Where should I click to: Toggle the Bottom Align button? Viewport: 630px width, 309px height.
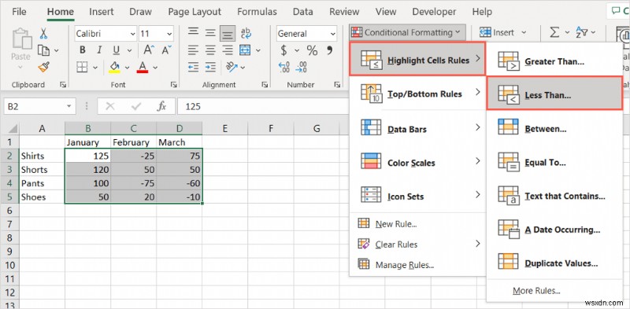click(x=228, y=34)
